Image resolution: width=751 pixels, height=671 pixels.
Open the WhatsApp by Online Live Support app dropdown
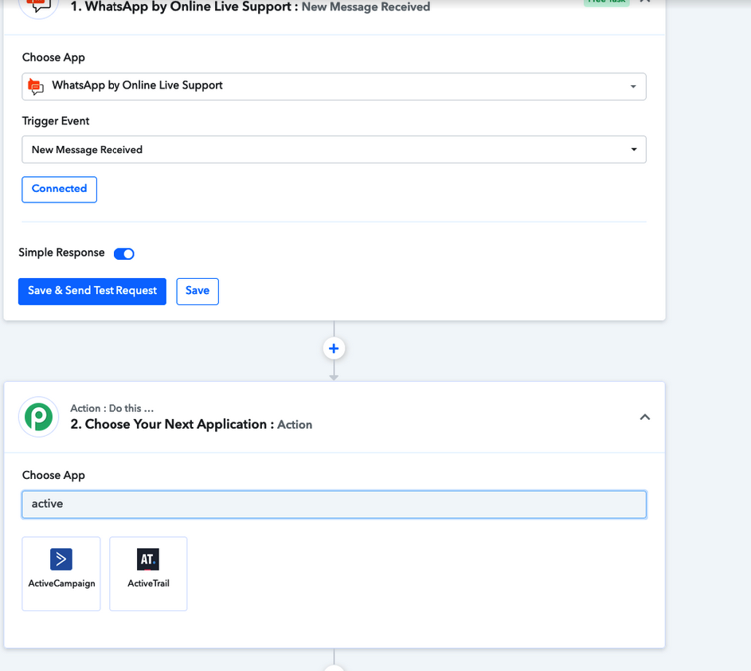click(x=334, y=86)
